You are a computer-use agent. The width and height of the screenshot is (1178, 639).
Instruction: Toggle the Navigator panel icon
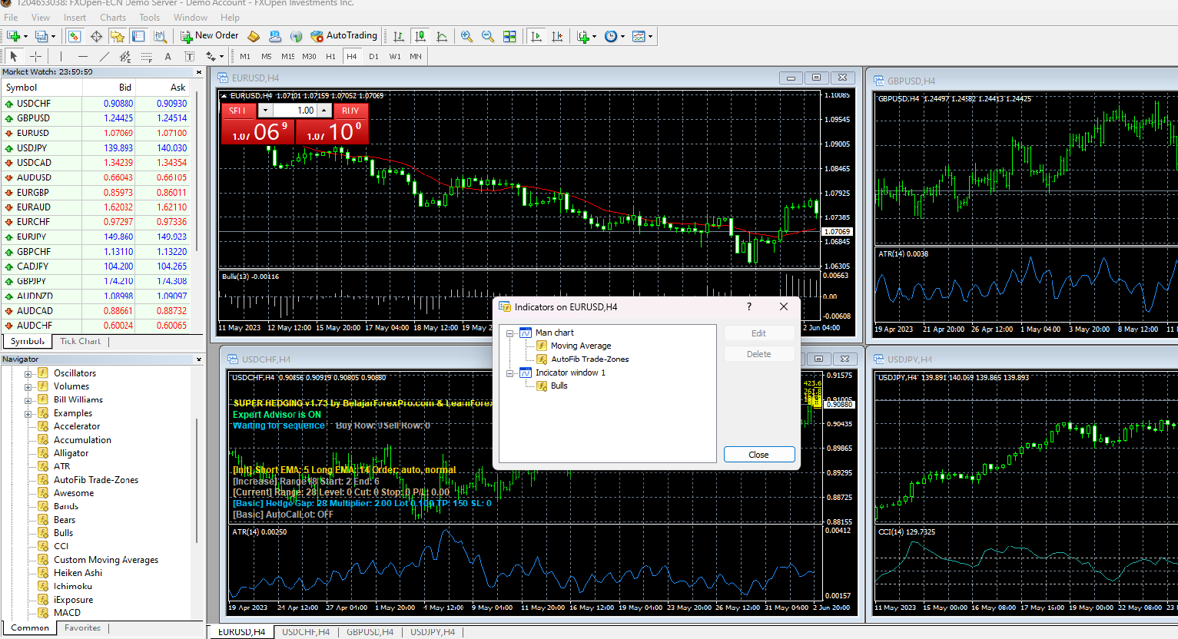pos(117,36)
